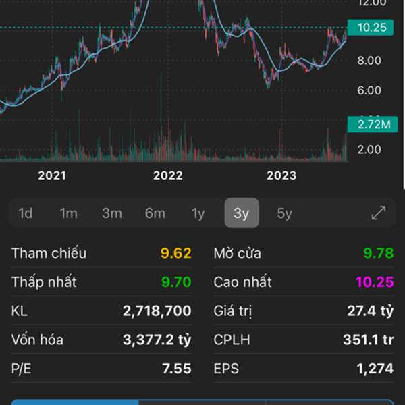Tap the 2023 year axis label
Viewport: 405px width, 405px height.
(x=281, y=175)
